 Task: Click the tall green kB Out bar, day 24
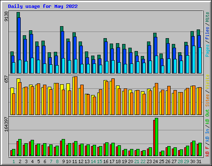[157, 137]
